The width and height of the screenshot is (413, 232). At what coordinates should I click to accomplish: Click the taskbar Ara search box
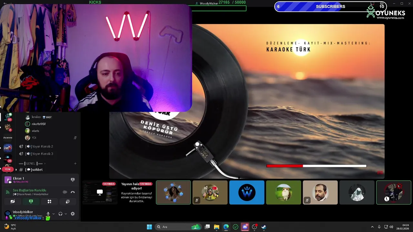178,227
